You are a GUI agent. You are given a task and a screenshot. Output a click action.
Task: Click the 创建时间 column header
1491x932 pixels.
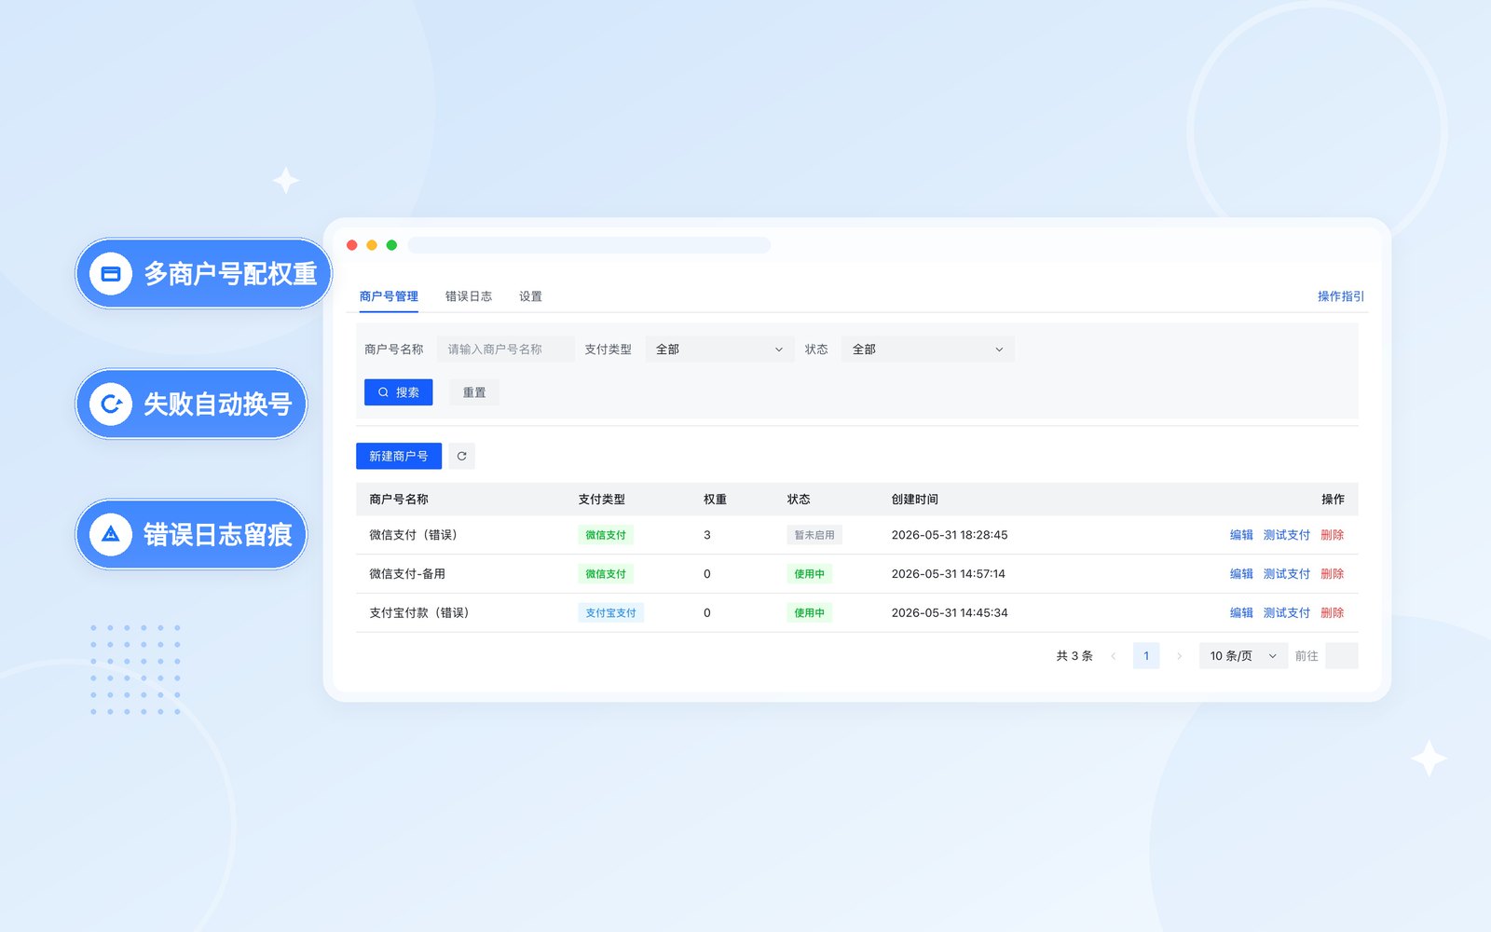(x=914, y=500)
